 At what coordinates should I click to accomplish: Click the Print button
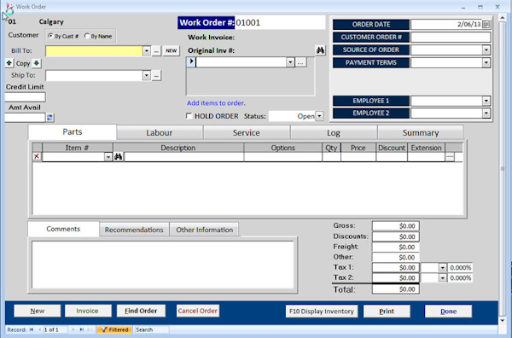(387, 312)
